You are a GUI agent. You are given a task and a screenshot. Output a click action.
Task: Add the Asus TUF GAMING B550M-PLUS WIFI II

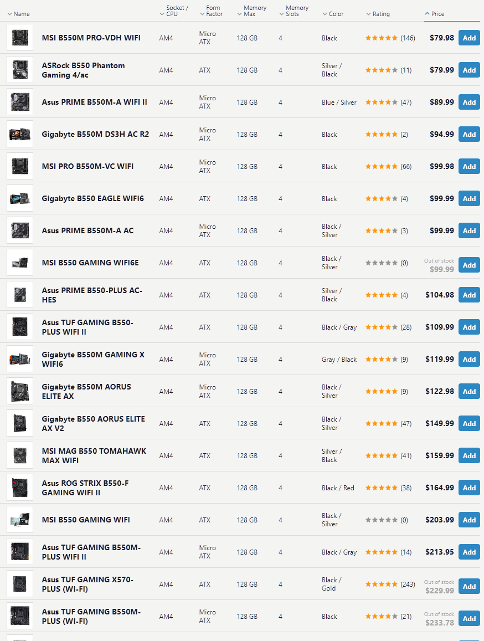[x=469, y=552]
